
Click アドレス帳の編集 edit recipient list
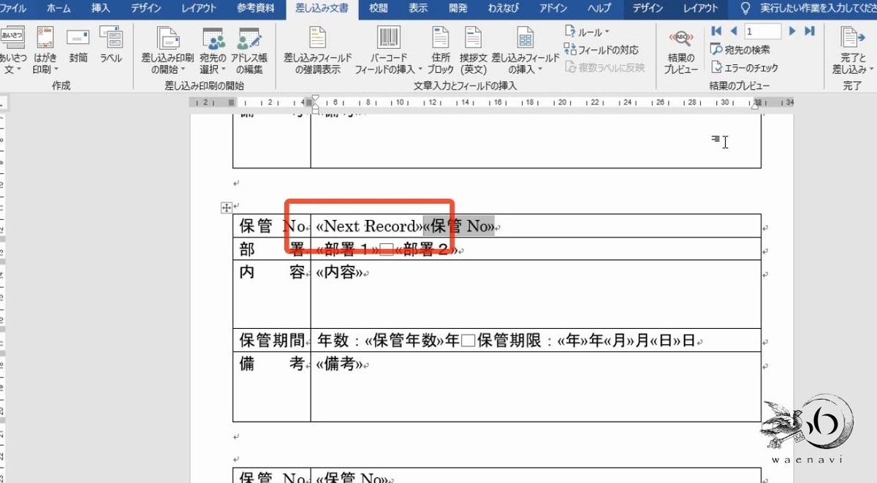[x=249, y=50]
